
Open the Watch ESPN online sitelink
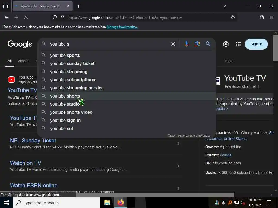(x=34, y=186)
